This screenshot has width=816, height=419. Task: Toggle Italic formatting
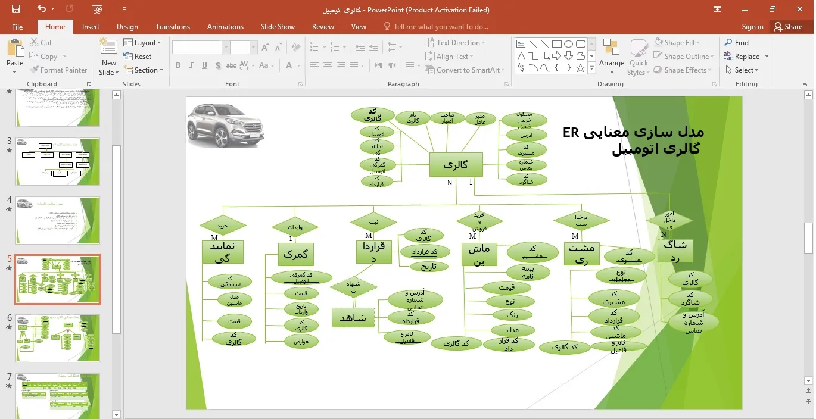click(191, 65)
